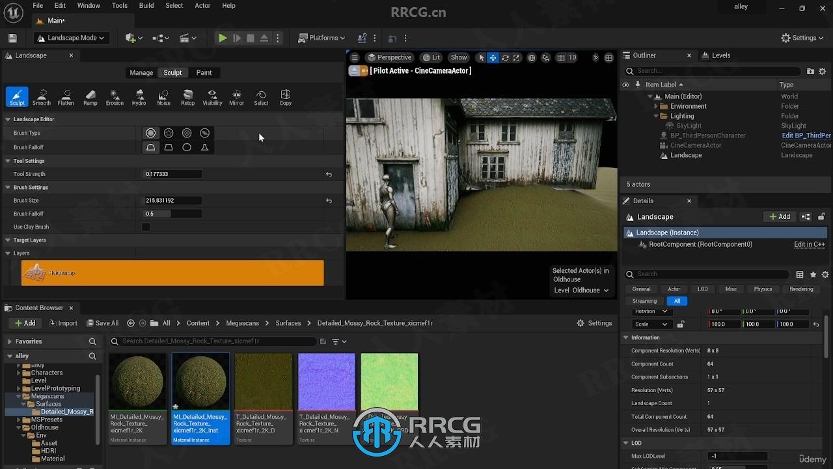Click Save All in Content Browser
The image size is (833, 469).
click(x=102, y=323)
